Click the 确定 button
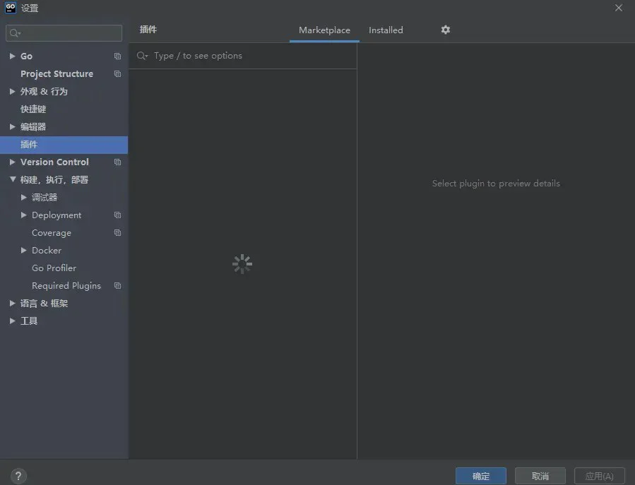The width and height of the screenshot is (635, 485). coord(481,476)
